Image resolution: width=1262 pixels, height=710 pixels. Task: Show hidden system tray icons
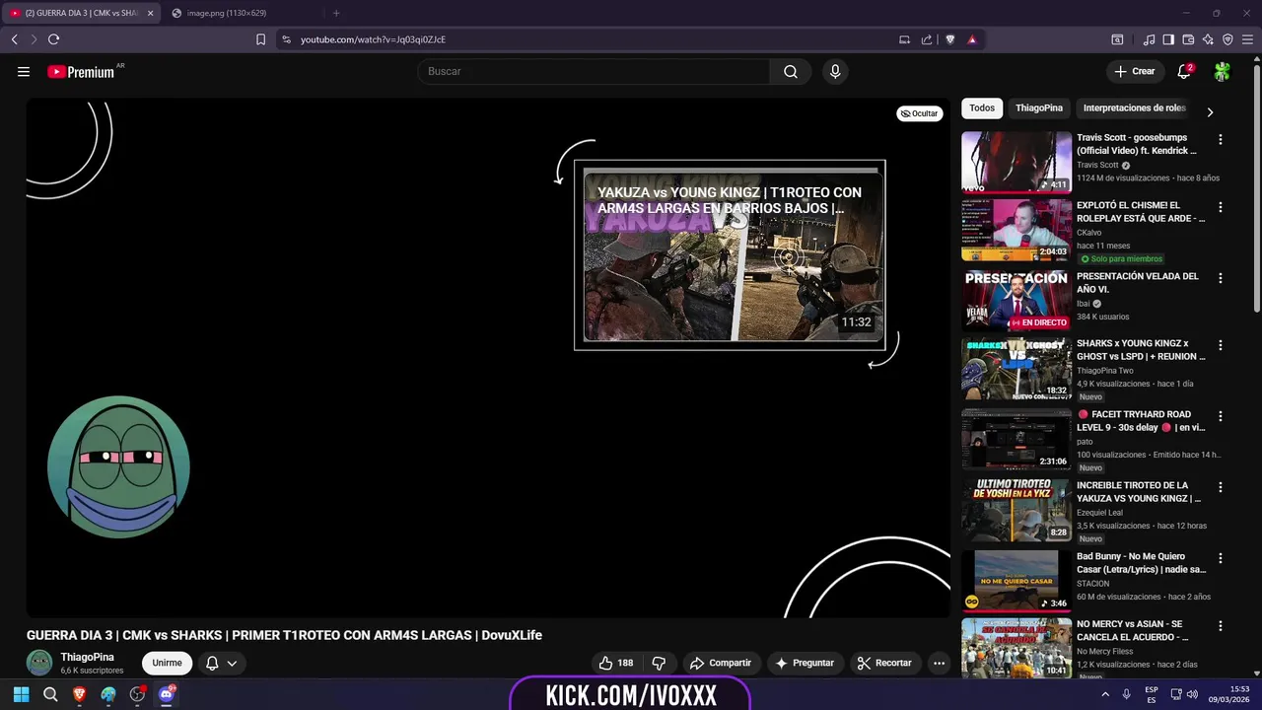point(1105,694)
